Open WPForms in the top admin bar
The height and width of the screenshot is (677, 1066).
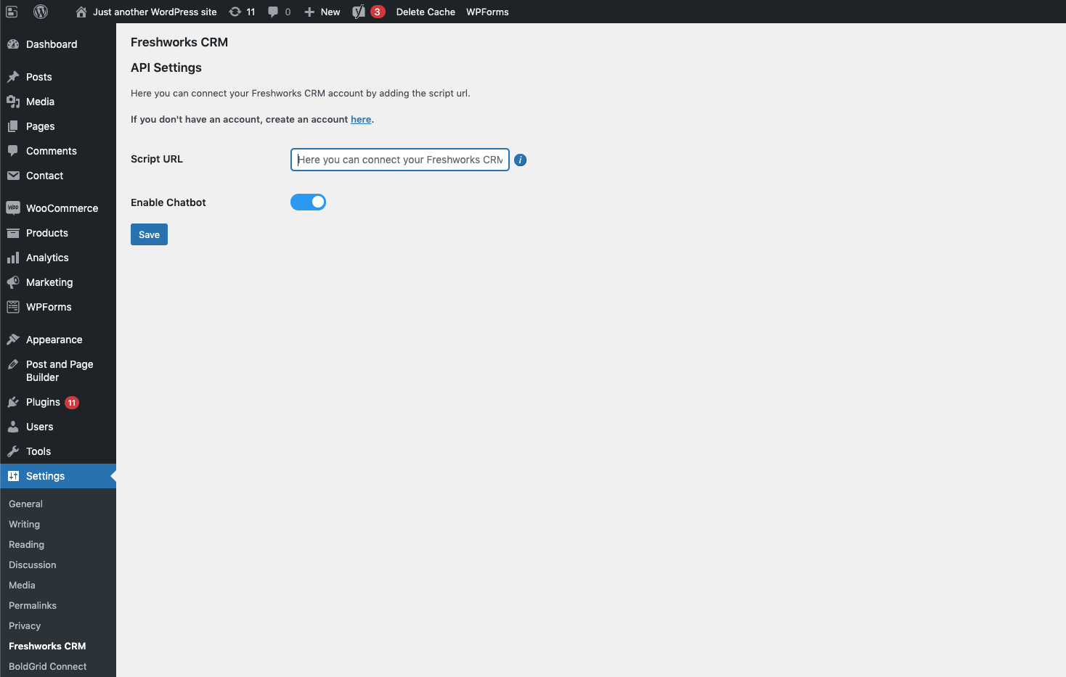(487, 12)
